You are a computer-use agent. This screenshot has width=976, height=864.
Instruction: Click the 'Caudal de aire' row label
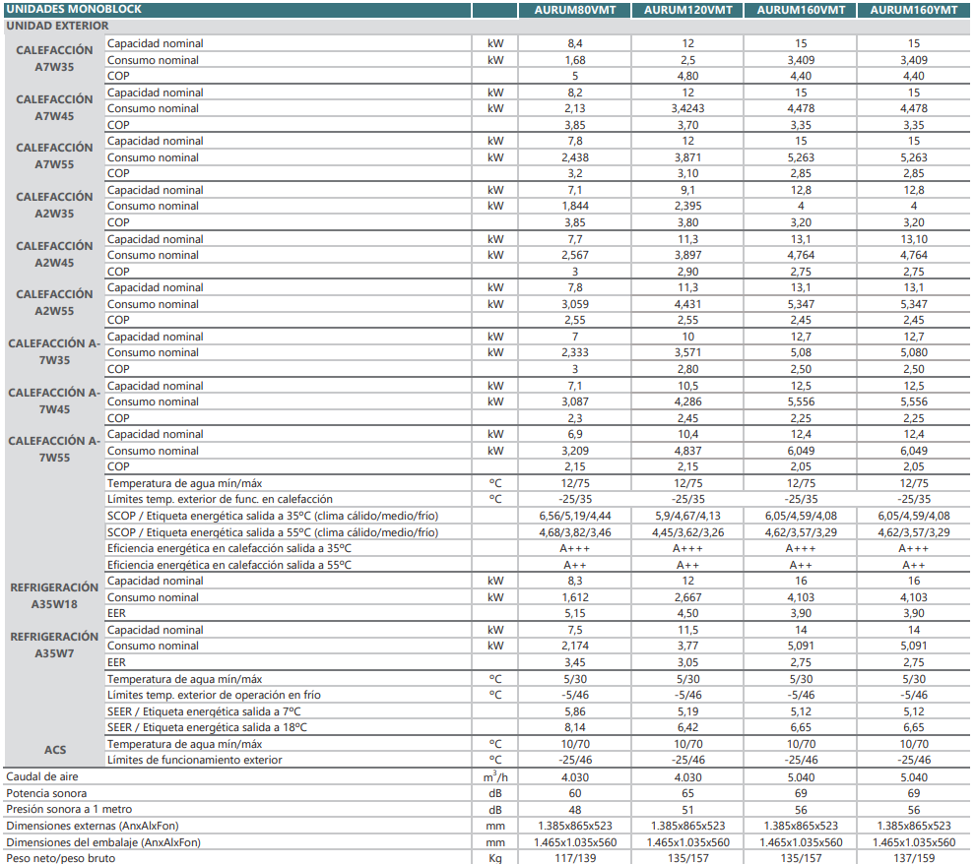click(x=42, y=776)
